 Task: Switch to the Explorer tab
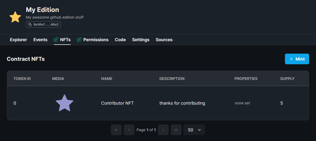18,40
